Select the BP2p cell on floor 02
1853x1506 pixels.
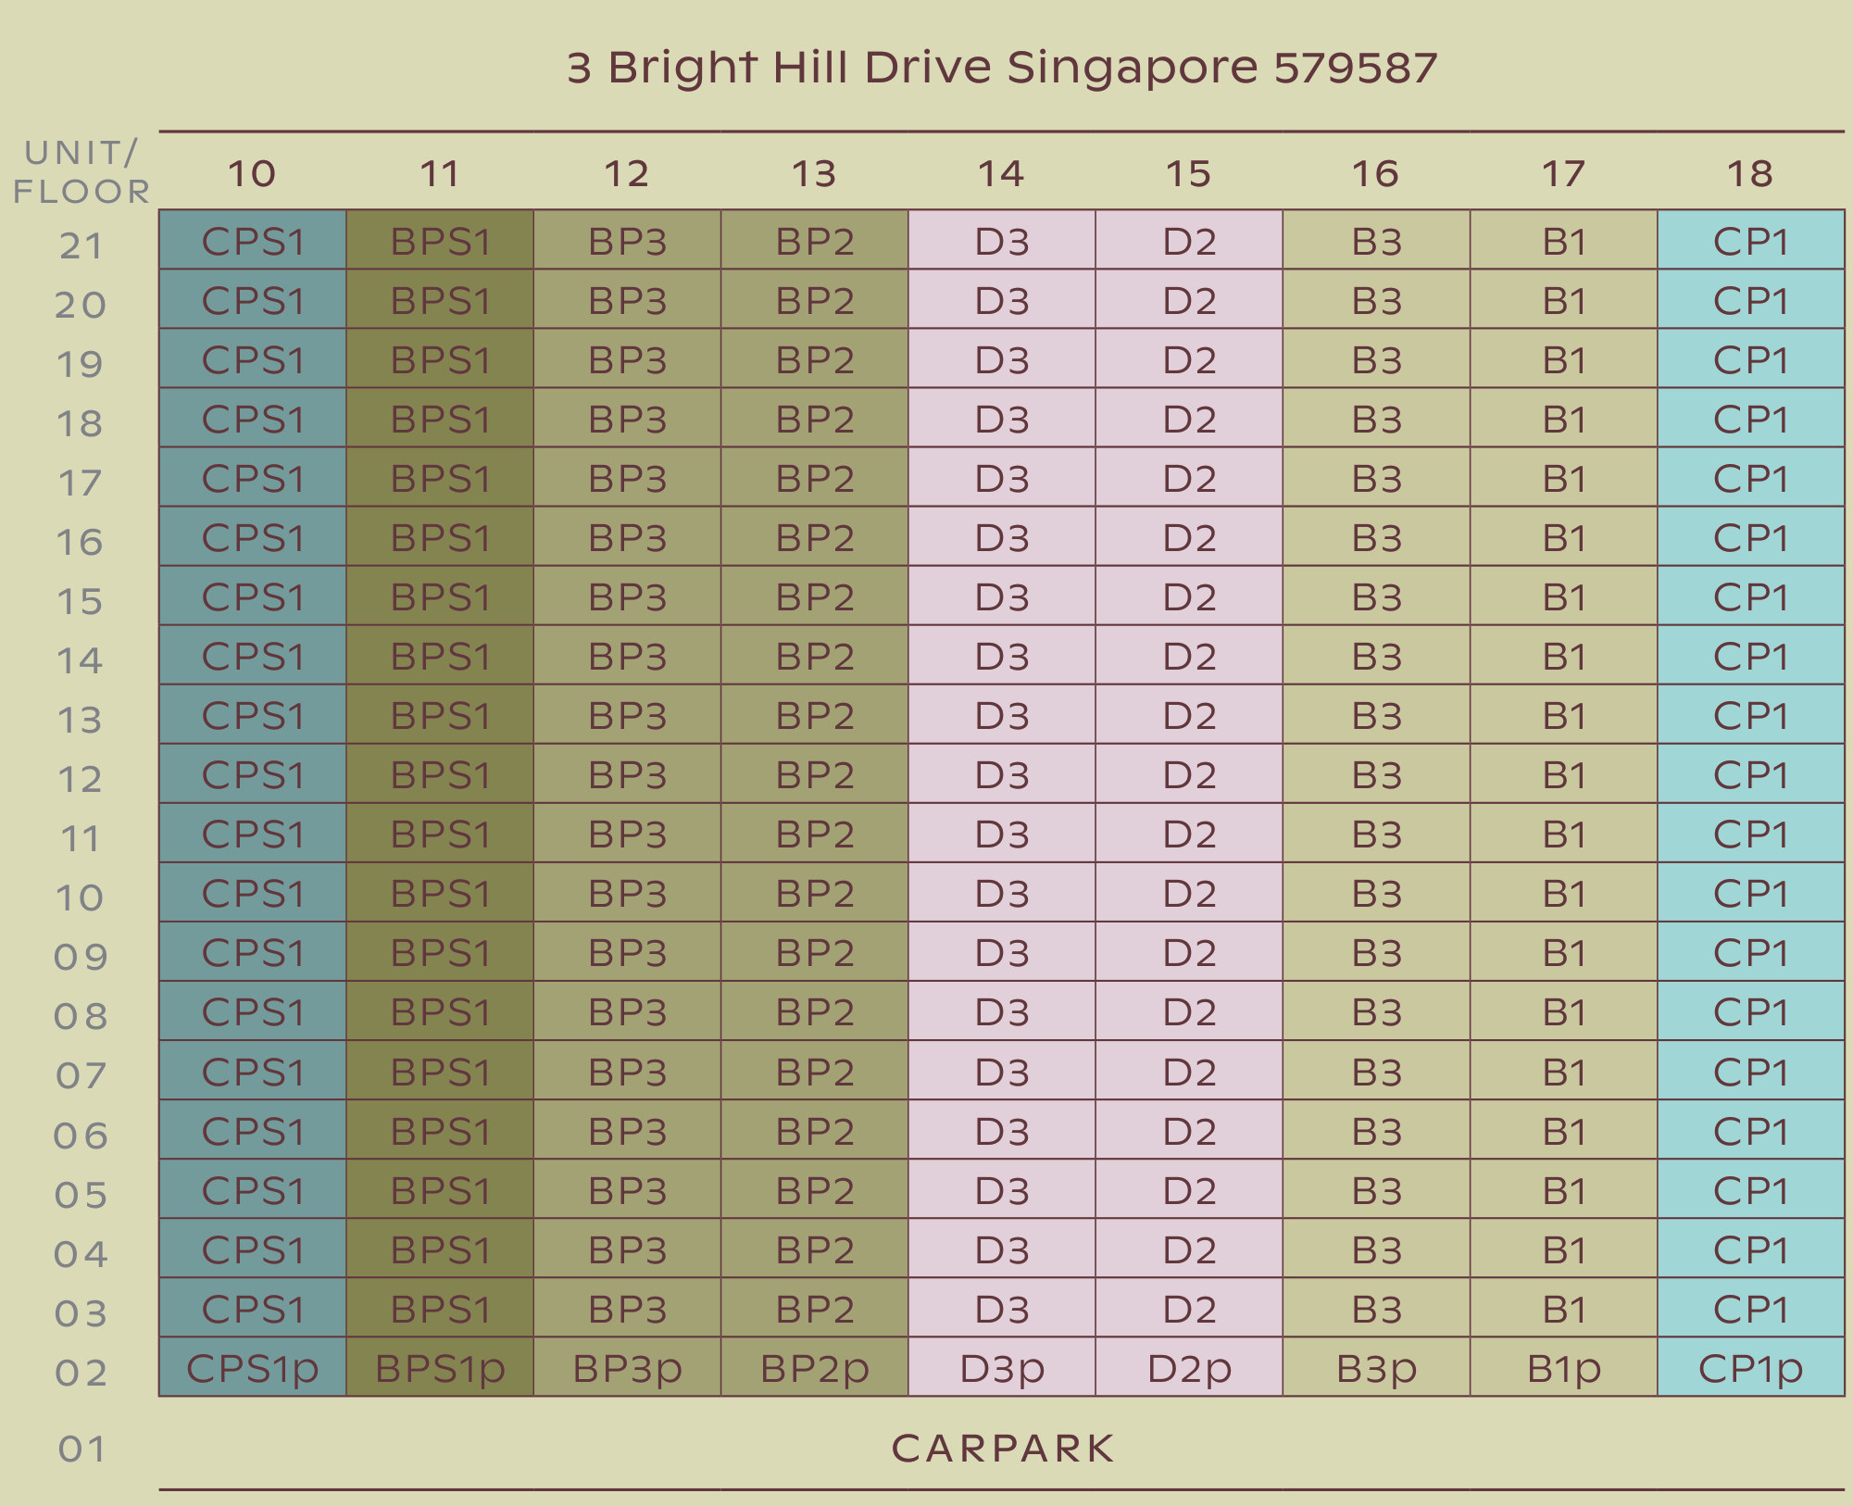[815, 1366]
